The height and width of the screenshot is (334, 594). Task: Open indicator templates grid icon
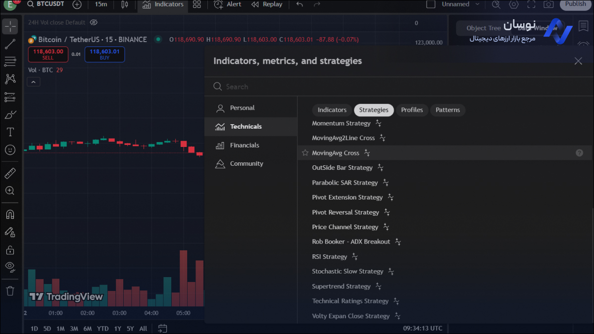pyautogui.click(x=197, y=4)
